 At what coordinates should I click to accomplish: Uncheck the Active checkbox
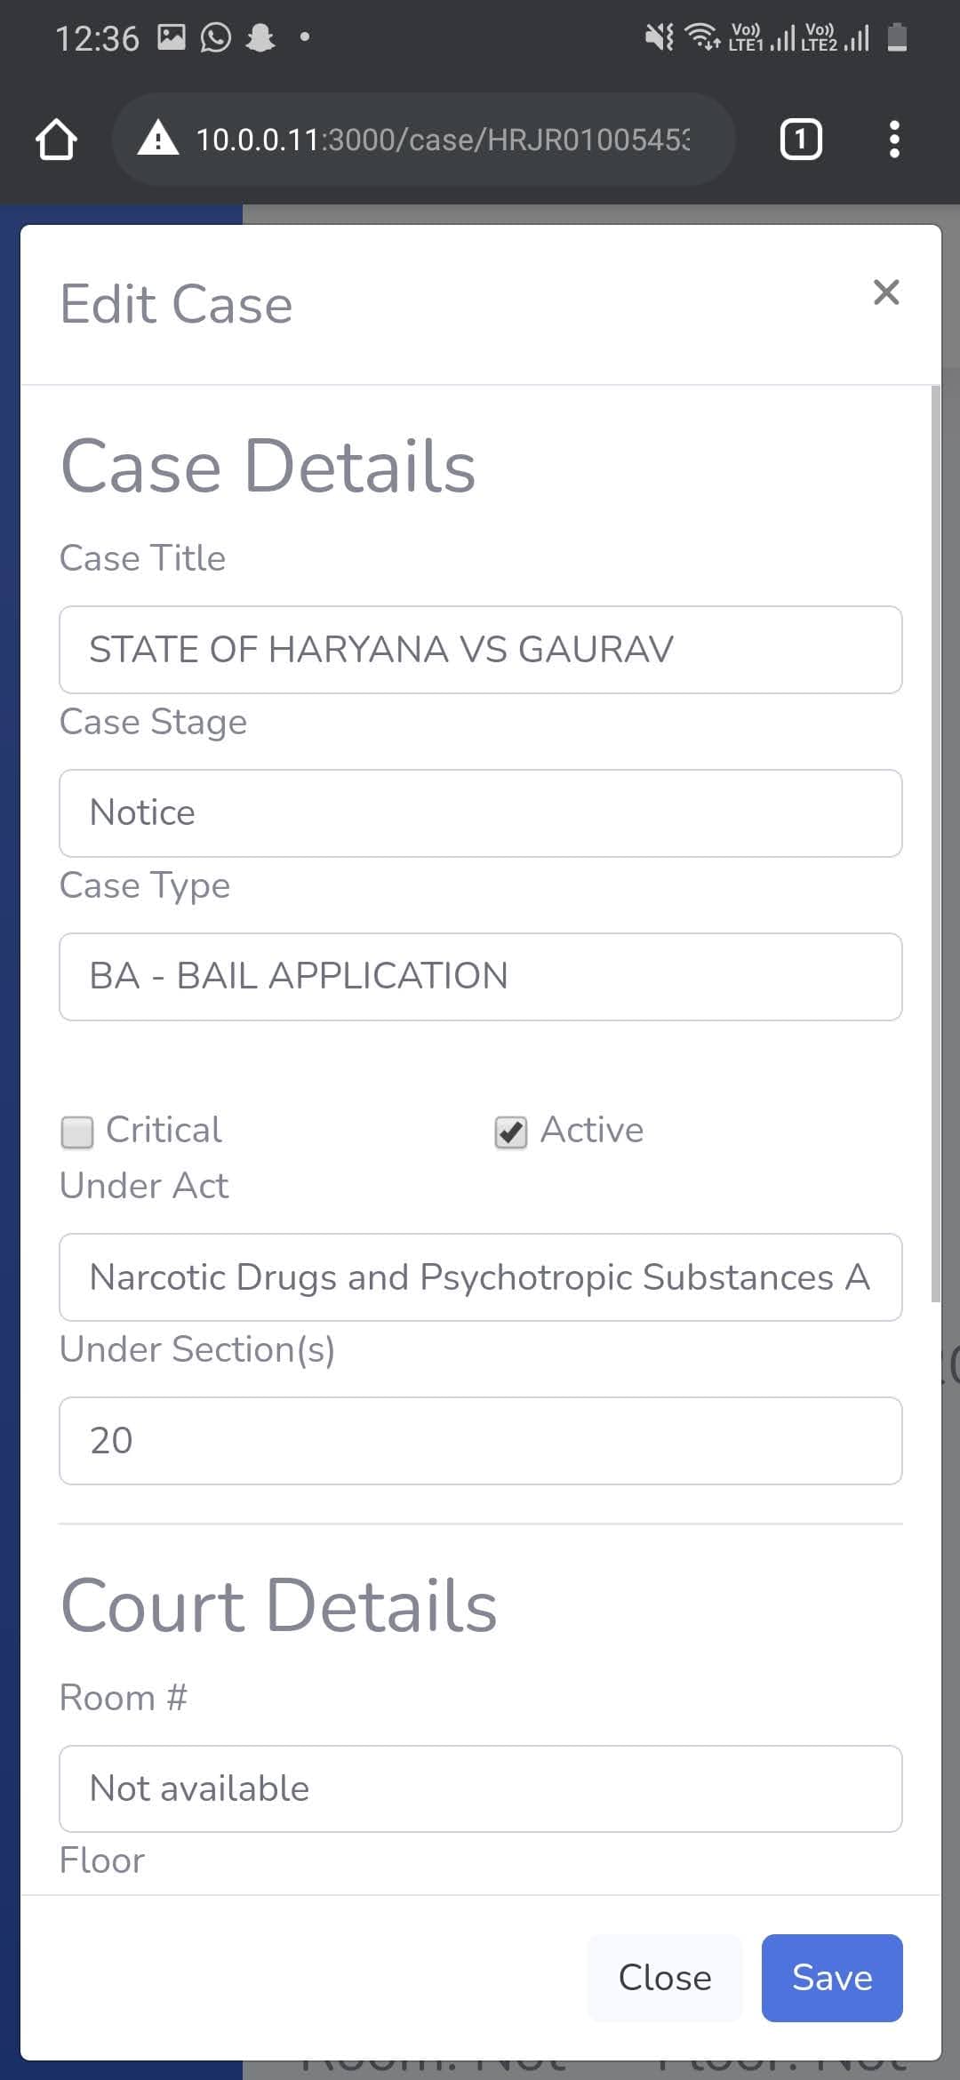coord(511,1132)
